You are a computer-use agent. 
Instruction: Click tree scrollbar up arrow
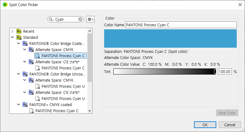pos(90,31)
